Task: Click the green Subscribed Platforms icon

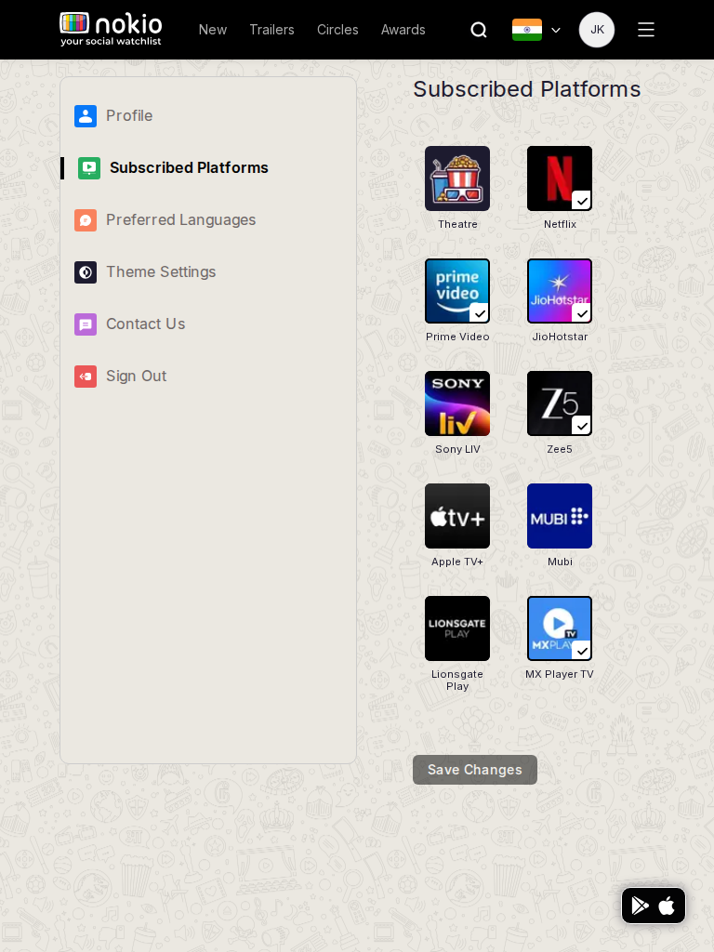Action: click(x=89, y=168)
